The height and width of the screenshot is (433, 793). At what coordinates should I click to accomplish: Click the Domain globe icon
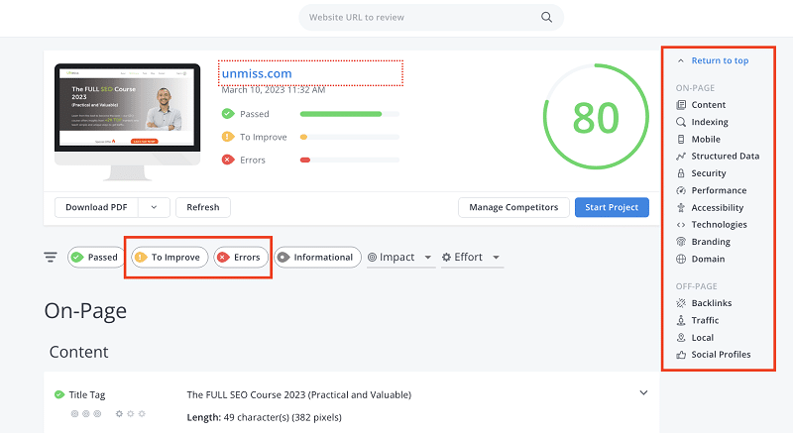tap(681, 259)
